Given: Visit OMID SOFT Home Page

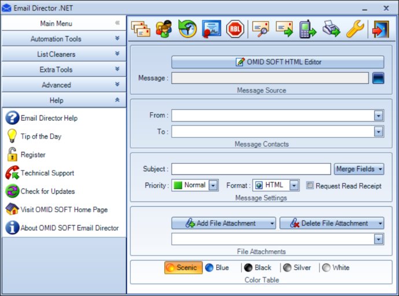Looking at the screenshot, I should (x=57, y=209).
